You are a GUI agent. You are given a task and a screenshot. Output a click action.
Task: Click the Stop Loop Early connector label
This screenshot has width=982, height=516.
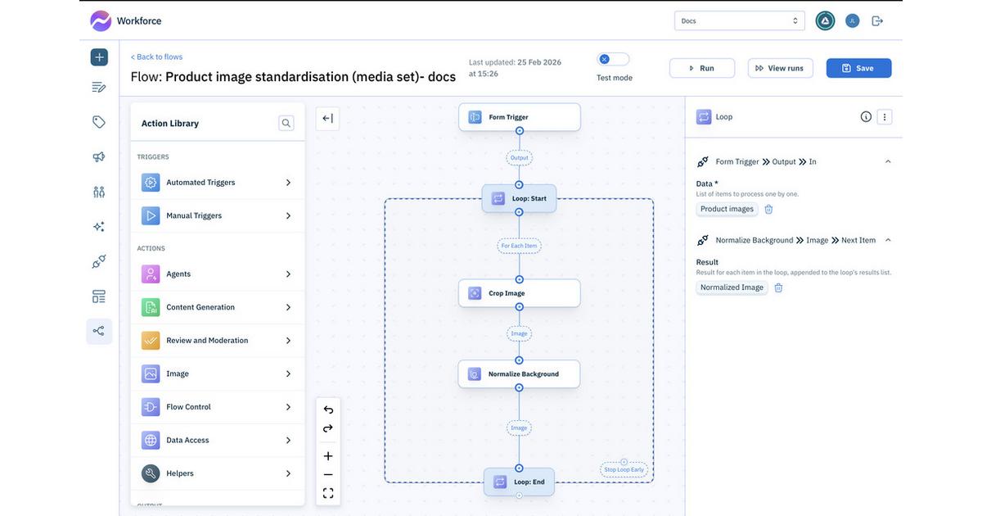tap(624, 470)
